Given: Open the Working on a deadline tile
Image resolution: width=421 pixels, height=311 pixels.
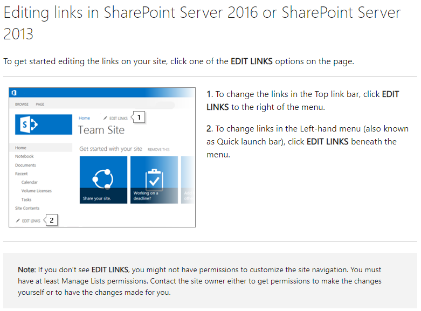Looking at the screenshot, I should point(154,179).
